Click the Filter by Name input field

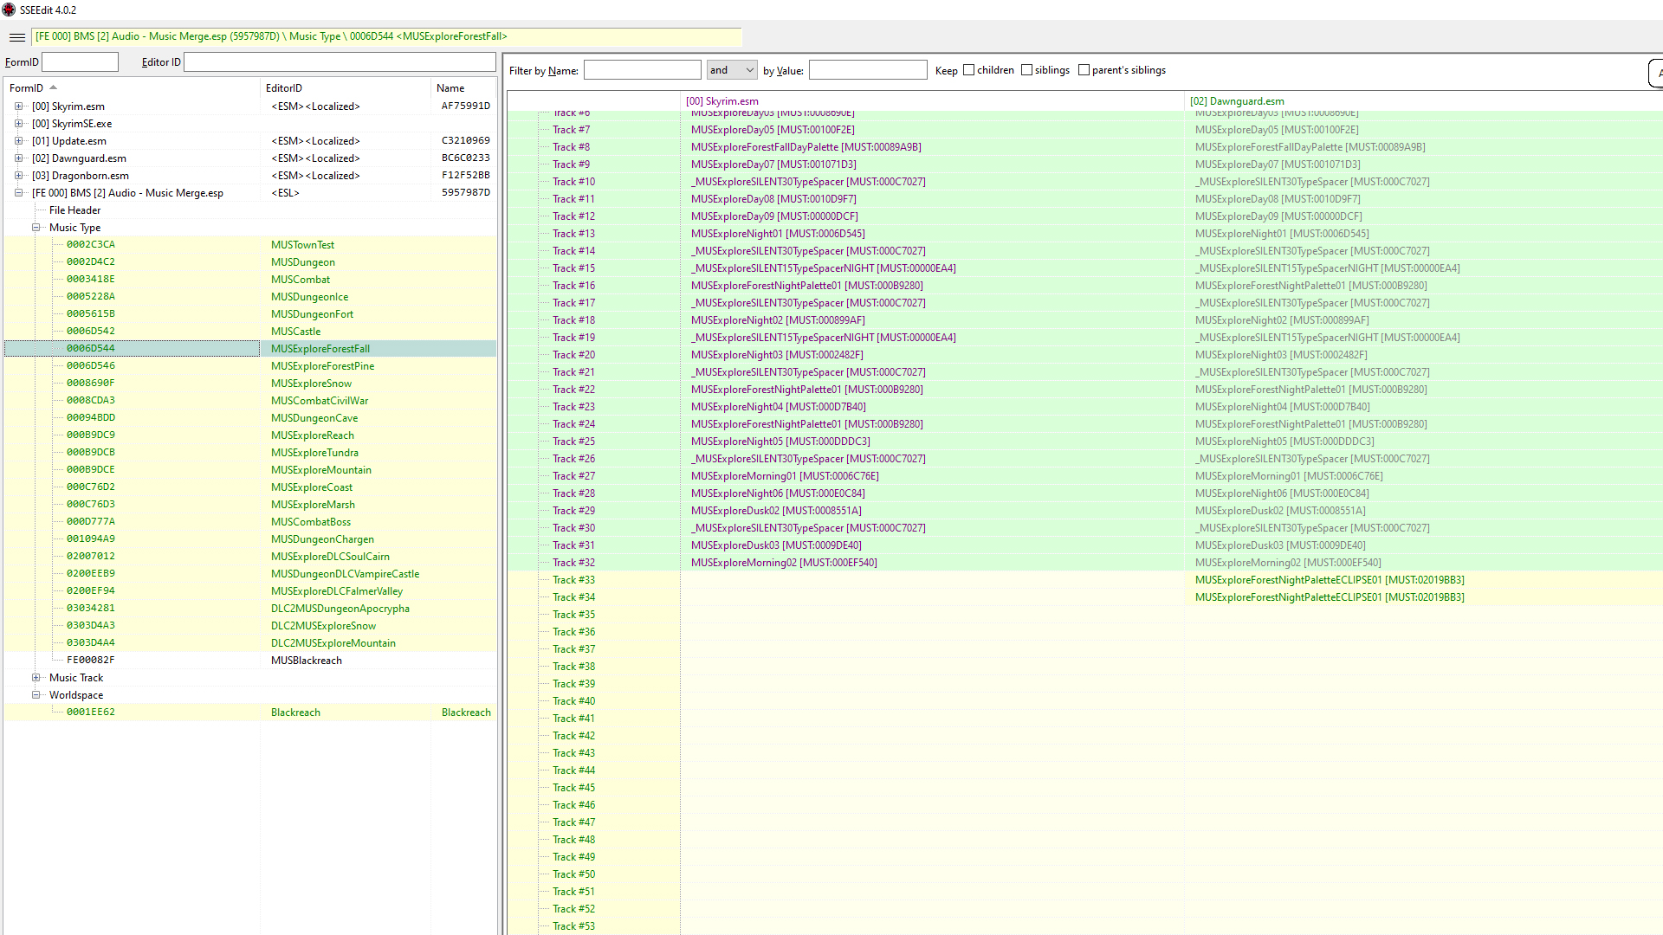[x=642, y=70]
